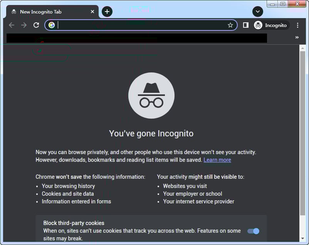Open the Incognito profile button
The width and height of the screenshot is (309, 245).
(x=272, y=25)
